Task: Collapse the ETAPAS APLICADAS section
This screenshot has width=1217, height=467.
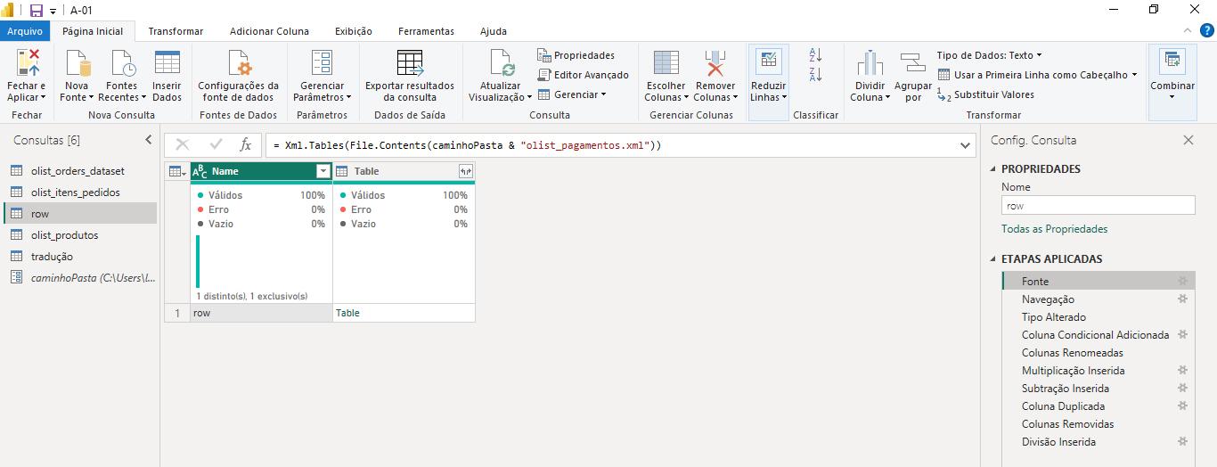Action: click(x=994, y=259)
